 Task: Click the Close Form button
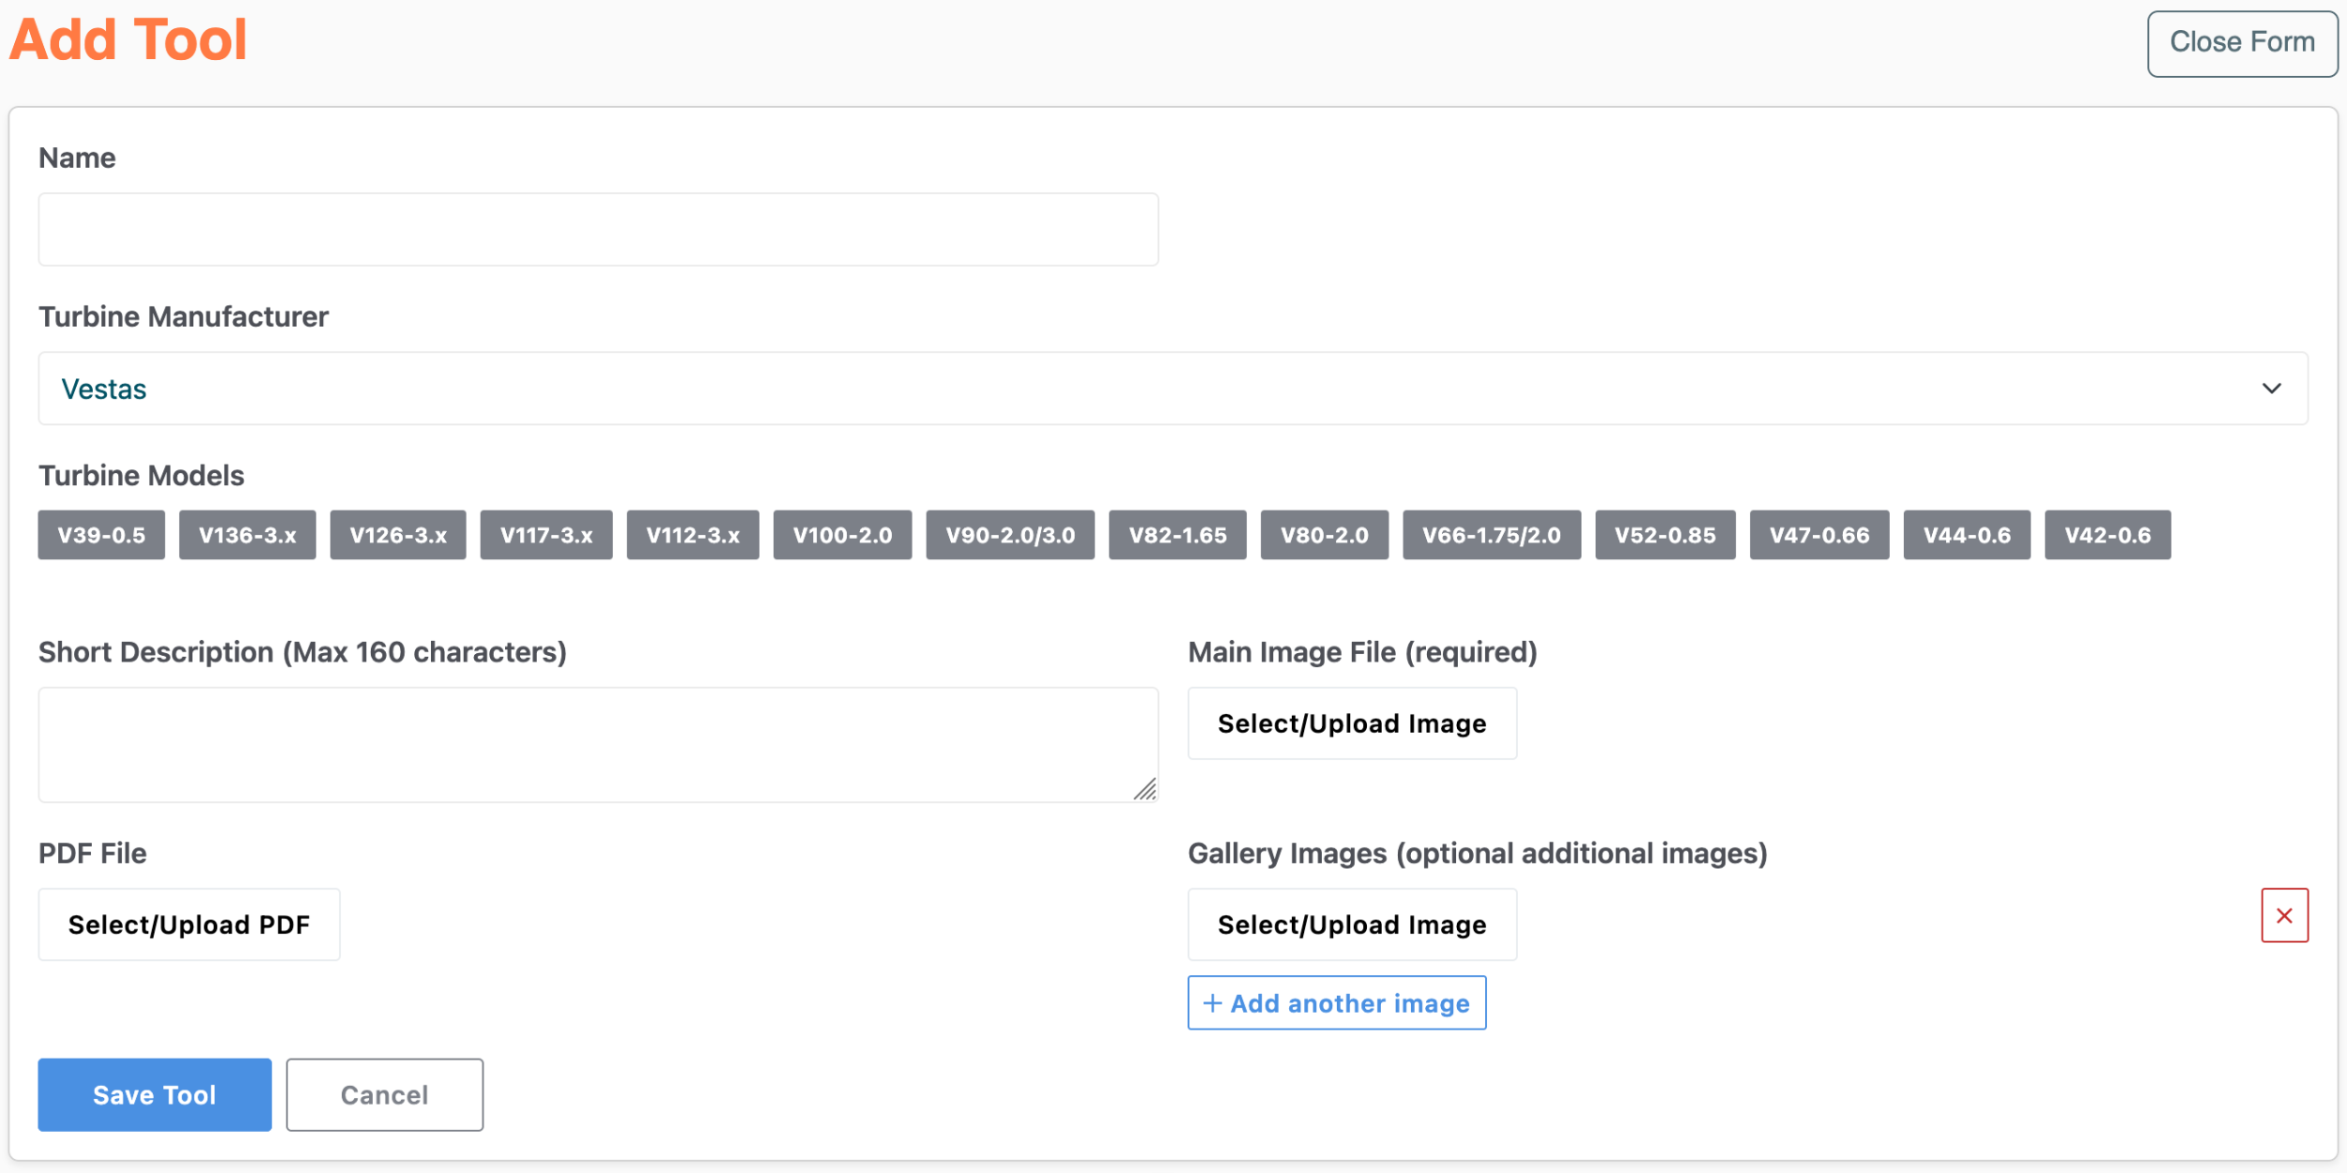click(2242, 41)
